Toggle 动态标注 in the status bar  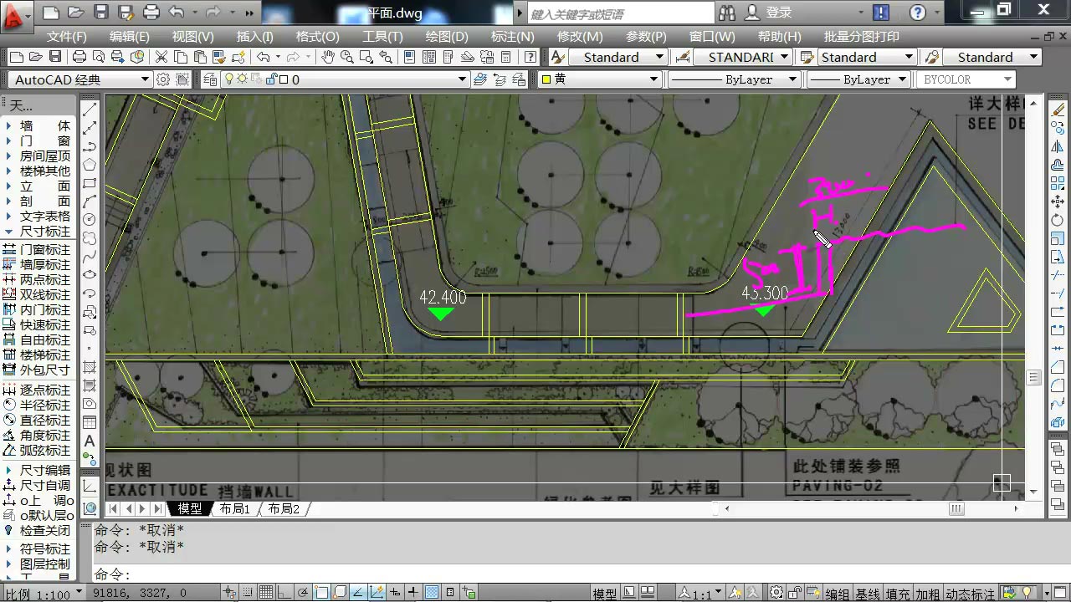click(970, 594)
